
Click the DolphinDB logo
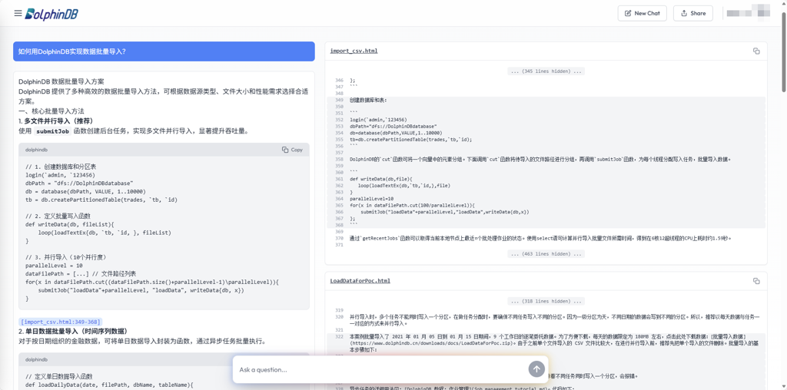click(51, 14)
